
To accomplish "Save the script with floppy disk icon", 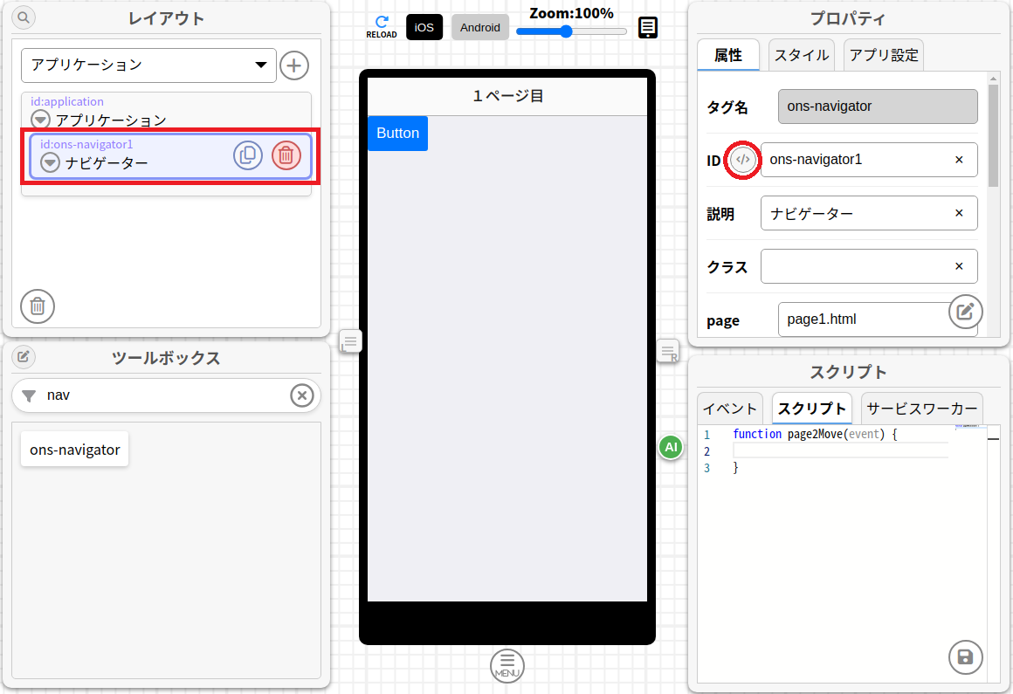I will (x=965, y=657).
